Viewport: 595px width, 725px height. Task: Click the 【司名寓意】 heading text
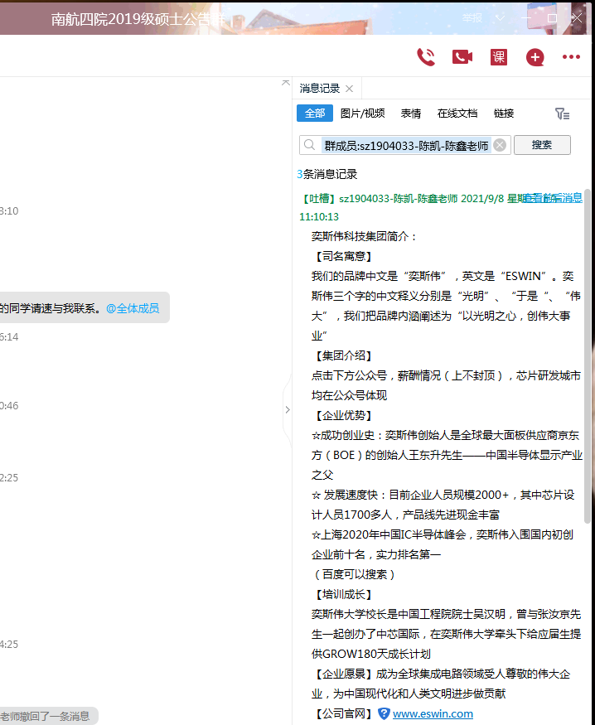click(x=344, y=256)
